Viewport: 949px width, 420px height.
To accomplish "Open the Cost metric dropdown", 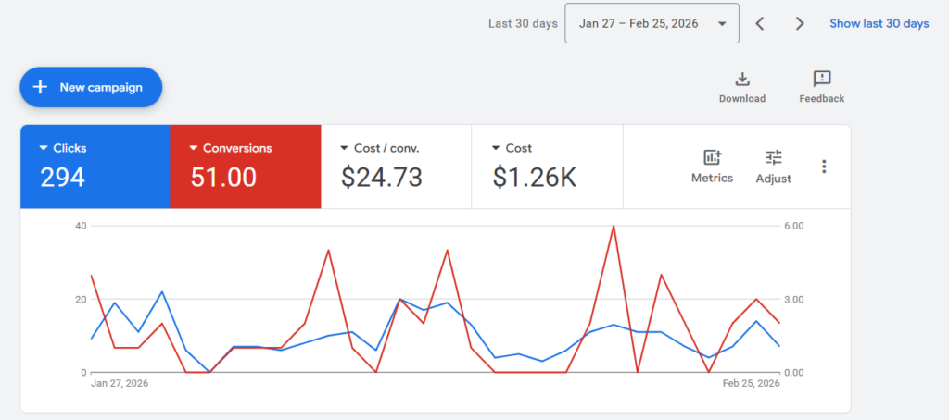I will pyautogui.click(x=496, y=148).
